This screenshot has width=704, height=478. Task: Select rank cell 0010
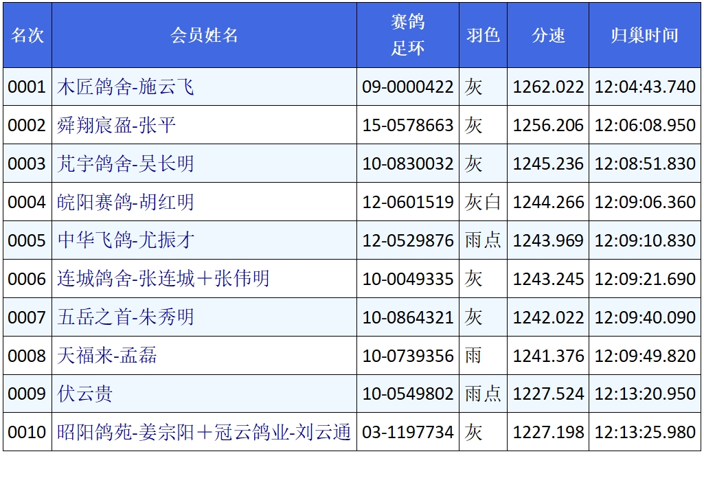27,432
